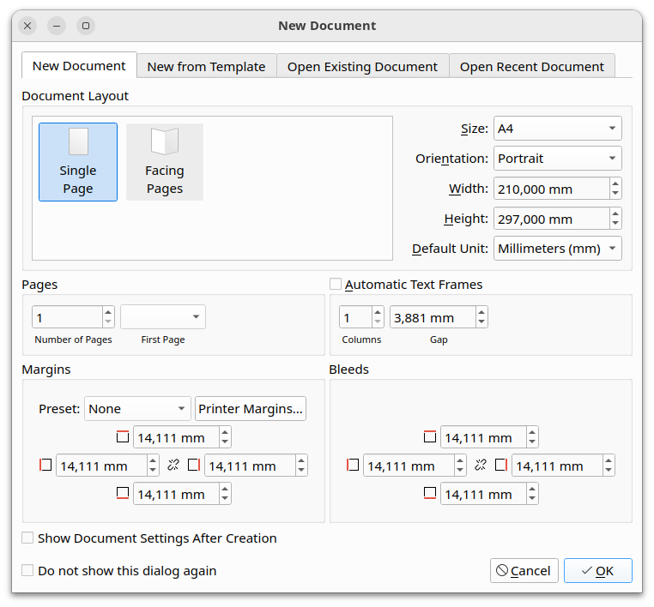Increase the Width value with up arrow
This screenshot has height=607, width=654.
coord(615,183)
